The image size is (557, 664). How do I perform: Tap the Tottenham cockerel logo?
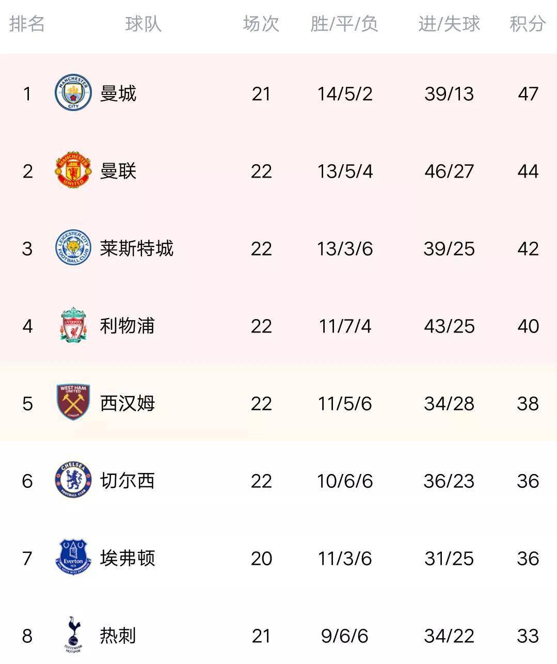click(73, 635)
